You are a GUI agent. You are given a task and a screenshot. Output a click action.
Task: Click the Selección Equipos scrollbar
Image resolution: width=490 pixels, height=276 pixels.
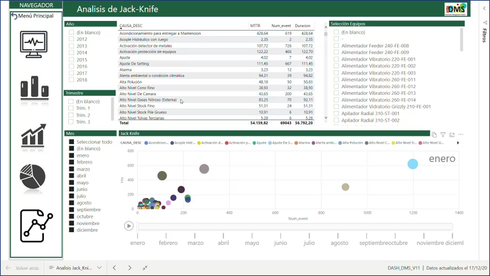click(x=461, y=40)
